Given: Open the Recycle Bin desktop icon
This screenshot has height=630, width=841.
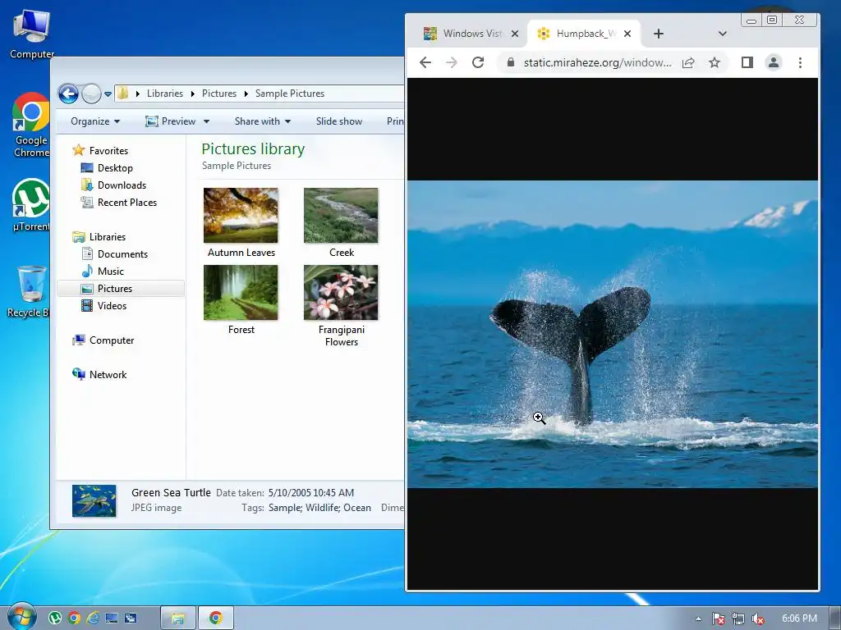Looking at the screenshot, I should [x=30, y=292].
